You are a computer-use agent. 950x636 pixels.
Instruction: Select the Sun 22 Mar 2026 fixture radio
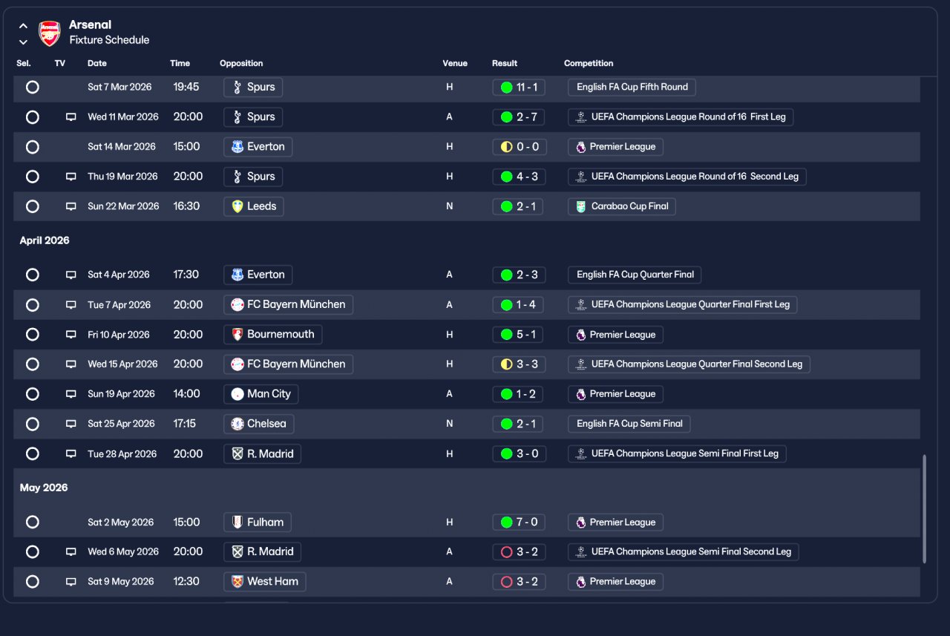coord(32,206)
